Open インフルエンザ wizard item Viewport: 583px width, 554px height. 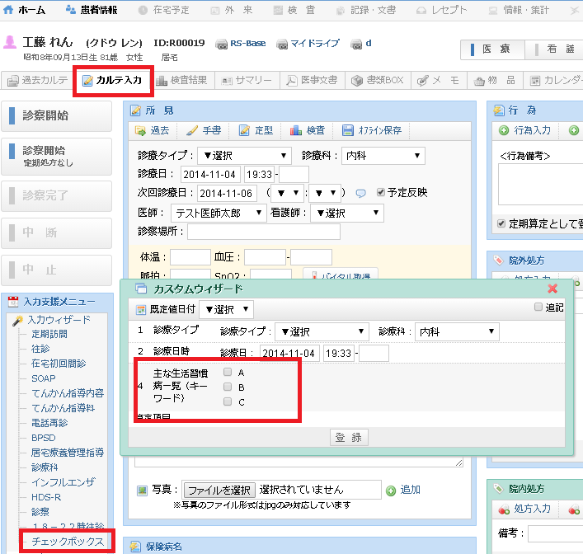(63, 482)
